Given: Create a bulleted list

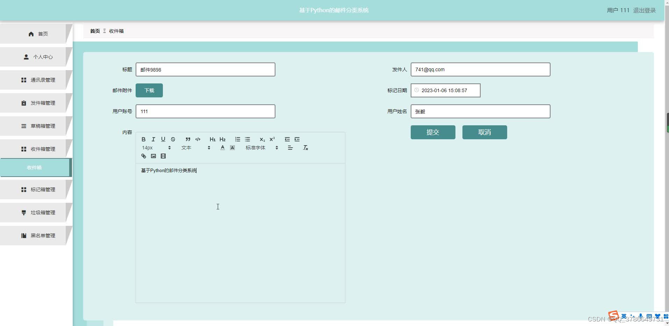Looking at the screenshot, I should pos(247,139).
